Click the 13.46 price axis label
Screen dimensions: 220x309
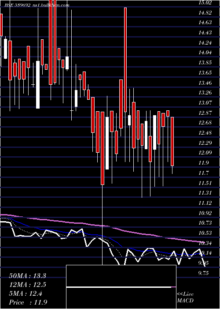pyautogui.click(x=205, y=83)
